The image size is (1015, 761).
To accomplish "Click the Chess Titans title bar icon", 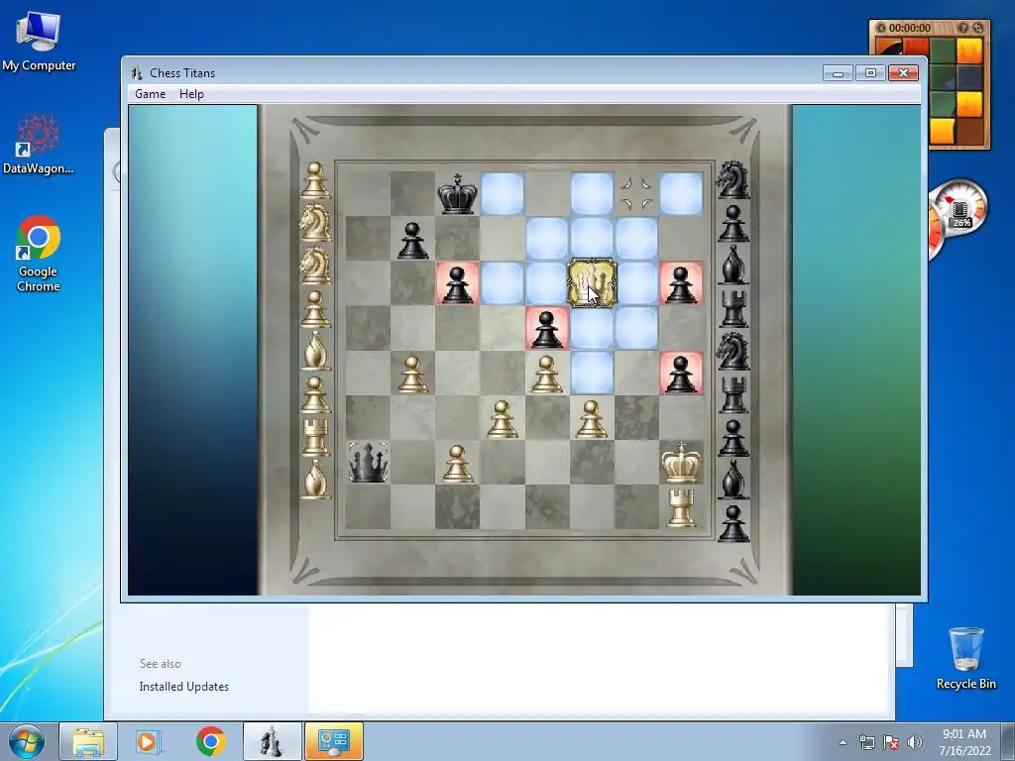I will coord(136,73).
